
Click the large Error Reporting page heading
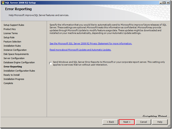(18, 9)
